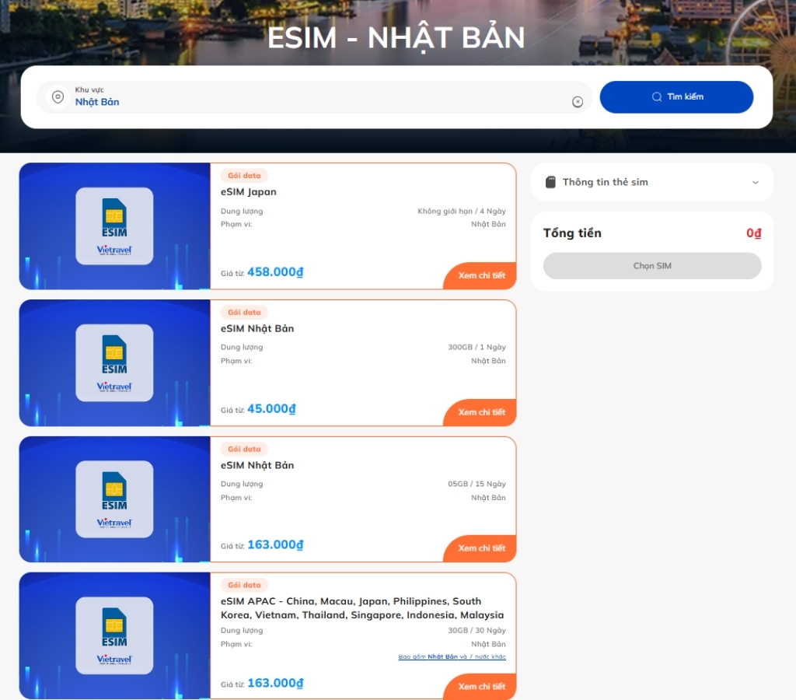
Task: Click thumbnail of 05GB / 15 Ngày eSIM
Action: coord(115,499)
